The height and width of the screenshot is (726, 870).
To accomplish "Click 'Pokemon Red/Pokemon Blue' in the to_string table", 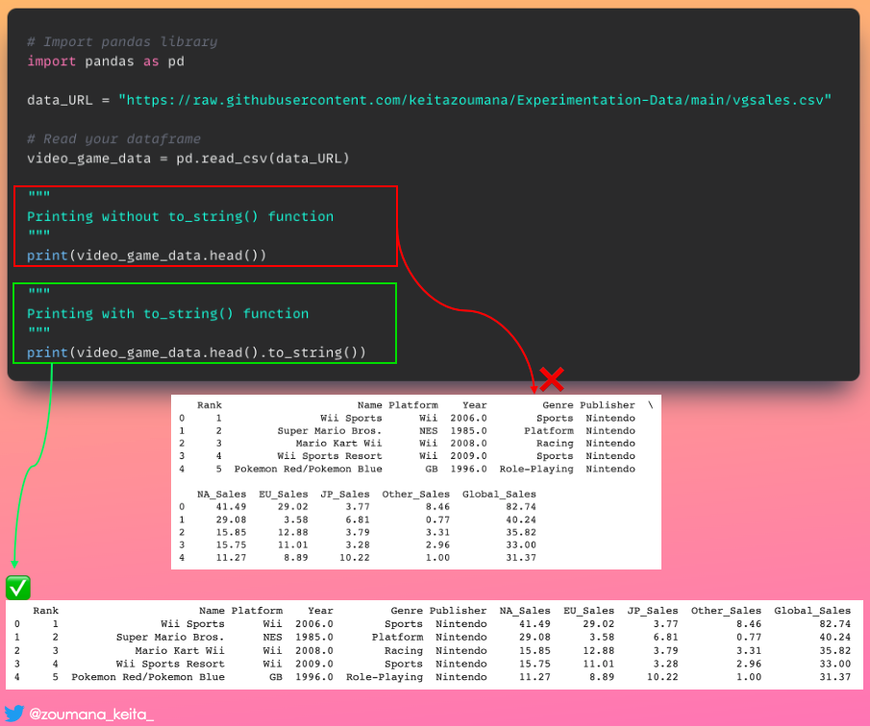I will coord(148,677).
